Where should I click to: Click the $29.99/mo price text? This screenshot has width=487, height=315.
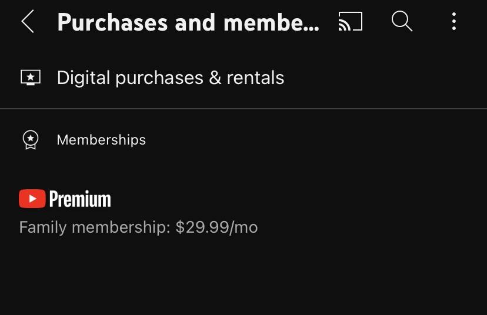[x=217, y=227]
